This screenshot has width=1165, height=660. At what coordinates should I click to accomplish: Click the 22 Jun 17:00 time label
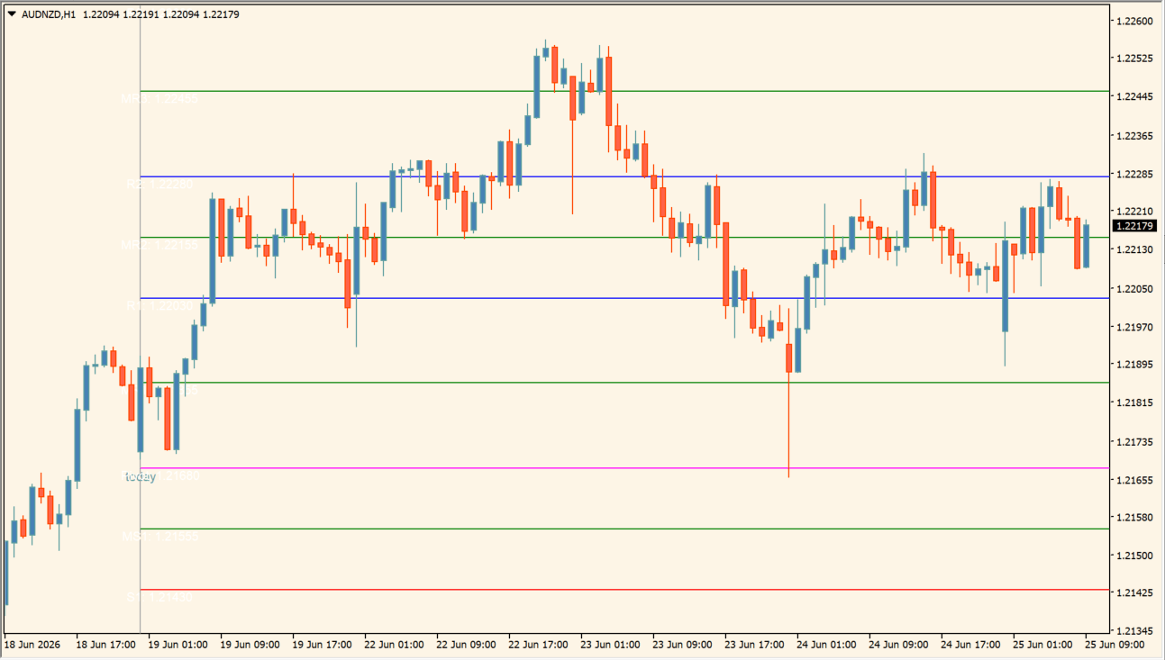tap(538, 645)
